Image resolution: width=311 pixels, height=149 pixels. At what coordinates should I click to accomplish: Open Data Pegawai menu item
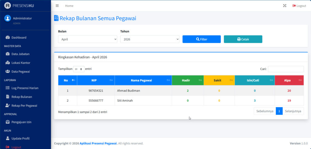(20, 72)
